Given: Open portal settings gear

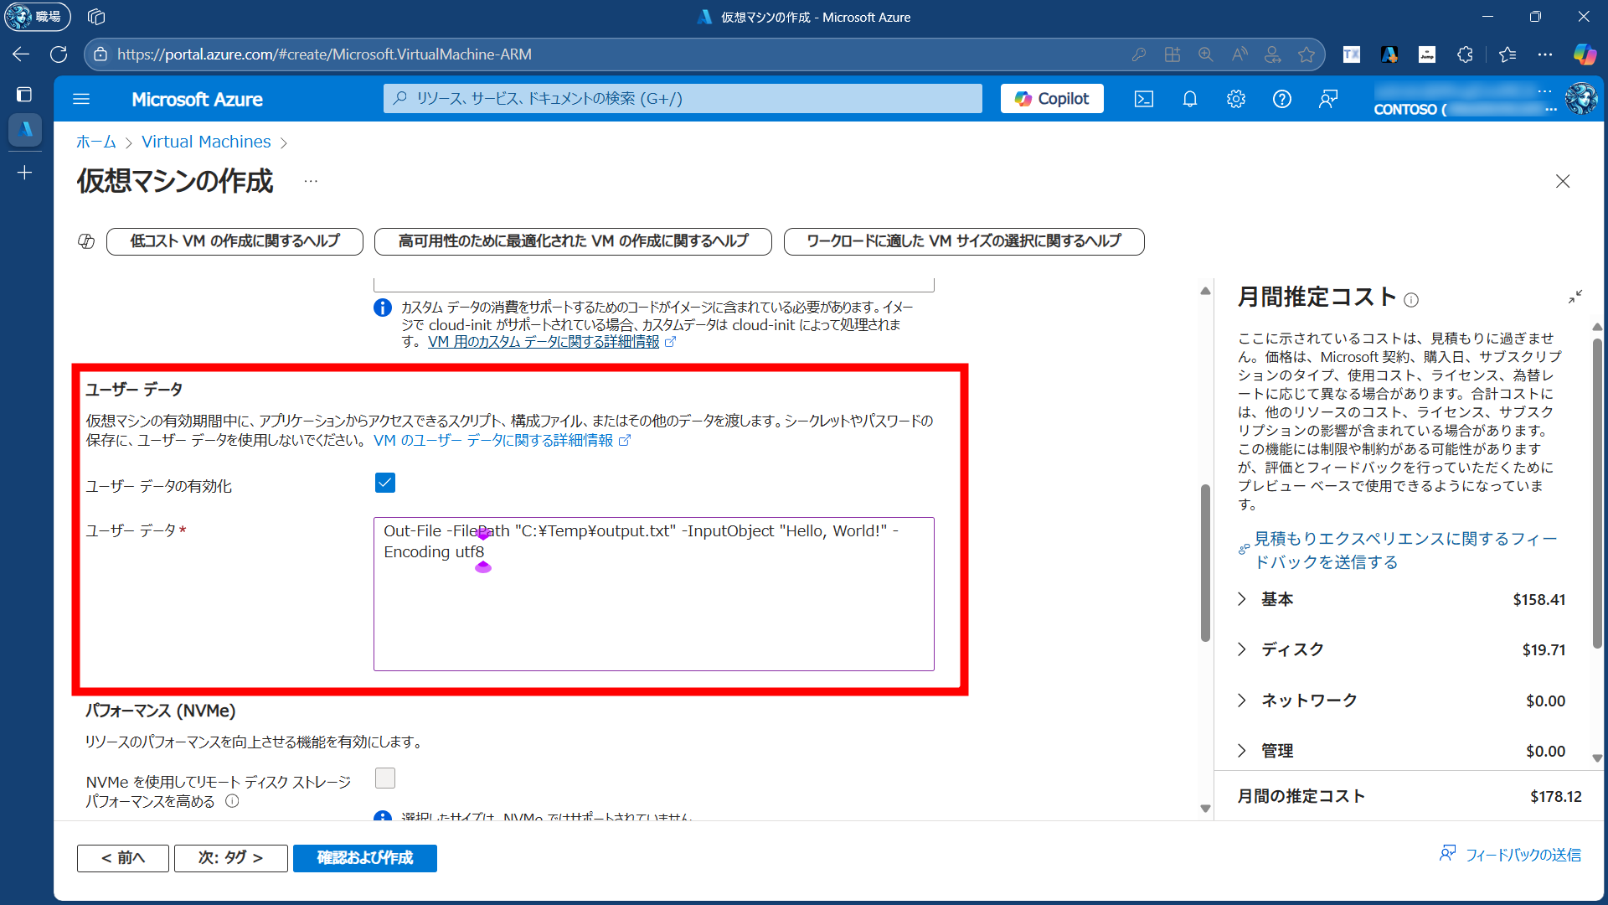Looking at the screenshot, I should pyautogui.click(x=1235, y=99).
